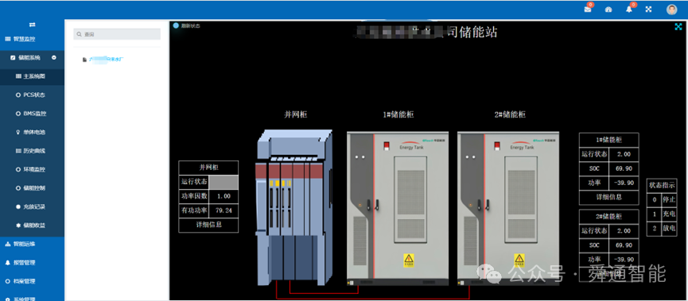The height and width of the screenshot is (301, 688).
Task: Click the dashboard gauge icon in header
Action: [608, 10]
